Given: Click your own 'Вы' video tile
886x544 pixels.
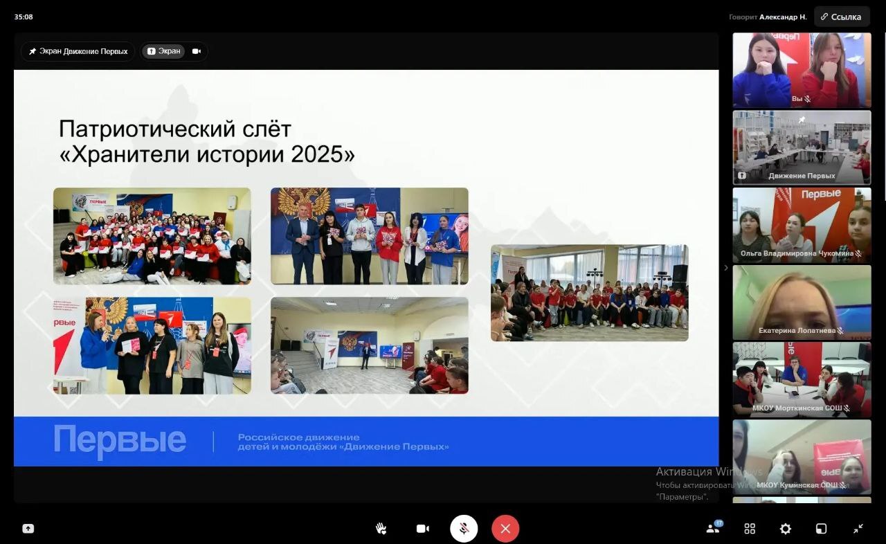Looking at the screenshot, I should tap(802, 70).
